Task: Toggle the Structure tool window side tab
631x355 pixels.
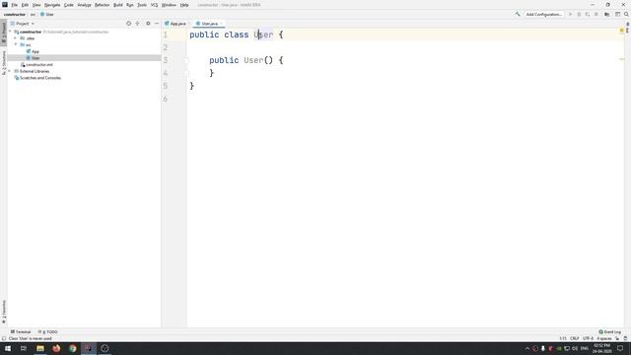Action: 4,62
